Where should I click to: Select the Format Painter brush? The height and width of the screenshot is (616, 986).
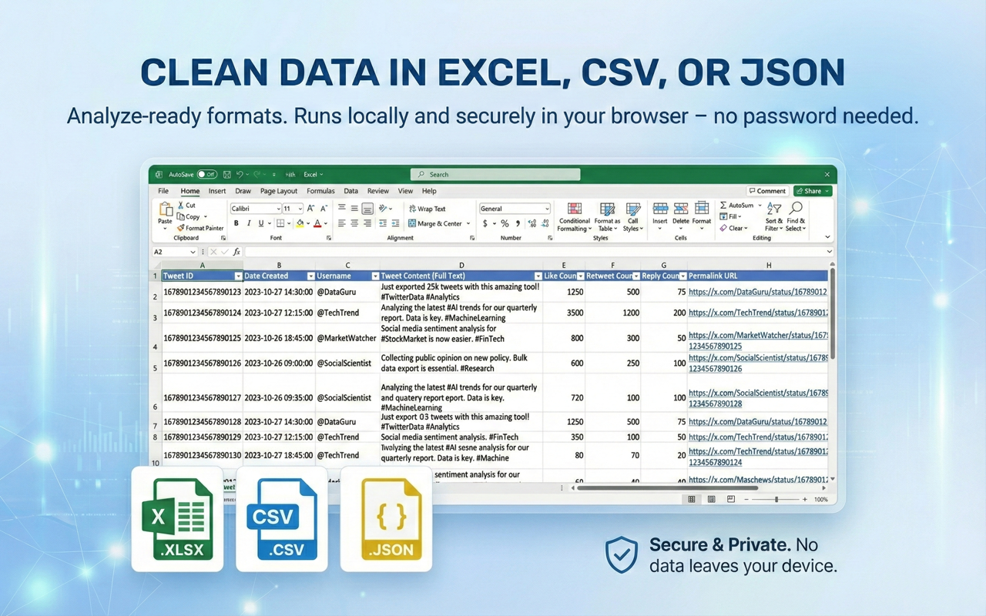click(x=181, y=228)
